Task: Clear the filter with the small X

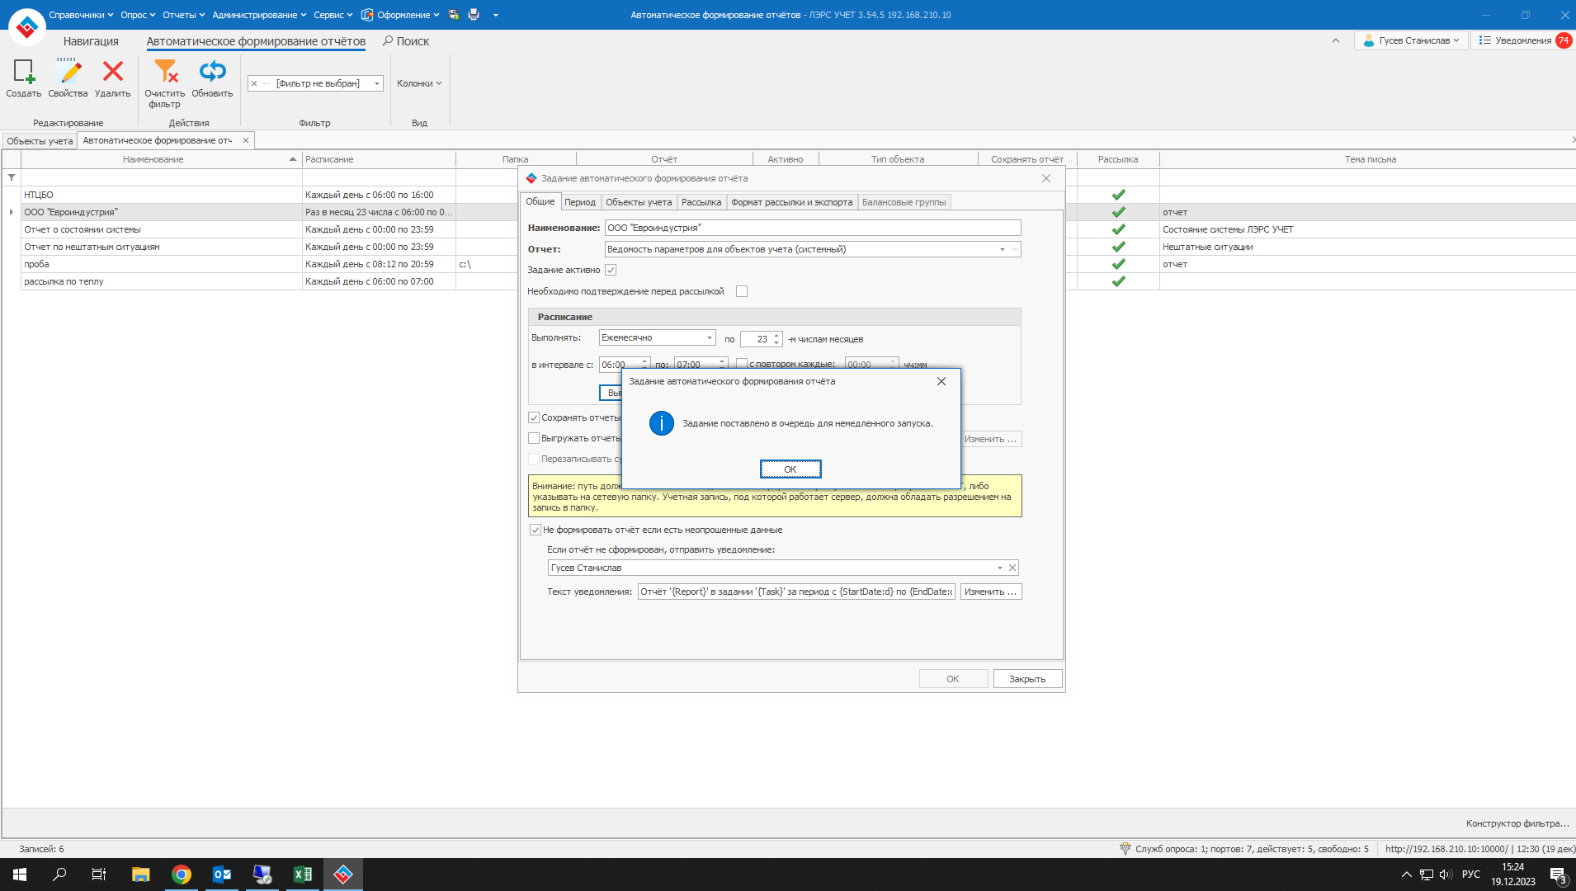Action: [x=254, y=83]
